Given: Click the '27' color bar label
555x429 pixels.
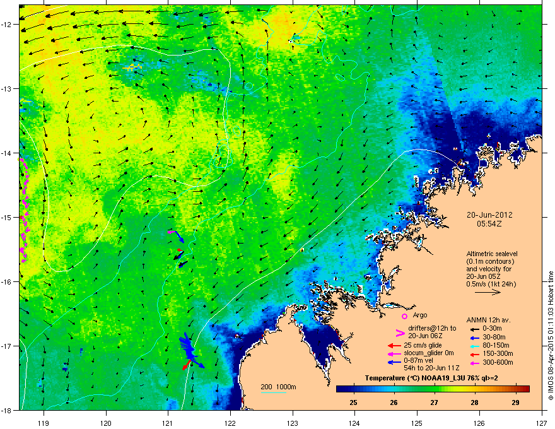Looking at the screenshot, I should point(435,403).
